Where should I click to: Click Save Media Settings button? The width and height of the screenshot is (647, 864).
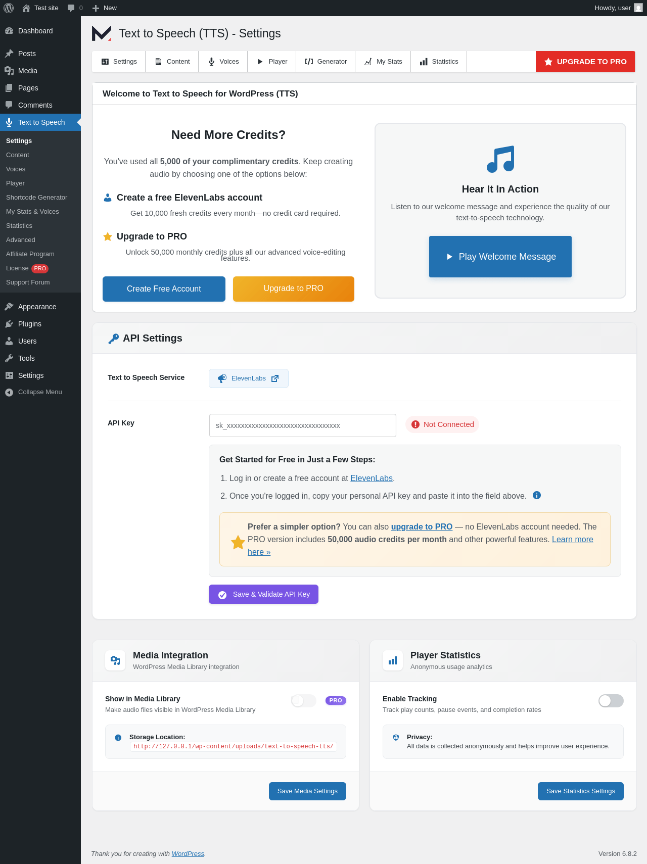coord(307,791)
